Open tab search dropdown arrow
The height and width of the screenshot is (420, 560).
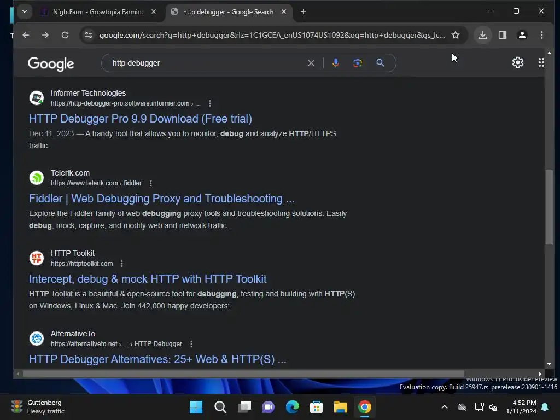[25, 11]
